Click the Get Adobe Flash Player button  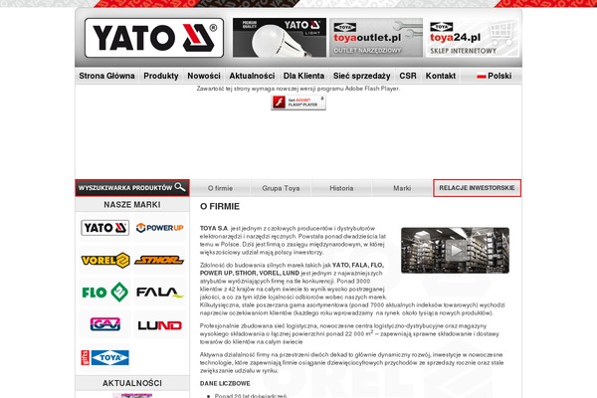[298, 102]
